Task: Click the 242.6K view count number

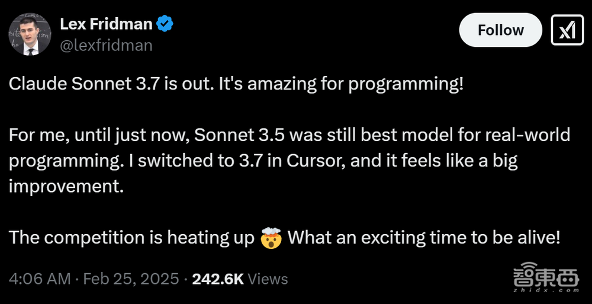Action: [218, 279]
